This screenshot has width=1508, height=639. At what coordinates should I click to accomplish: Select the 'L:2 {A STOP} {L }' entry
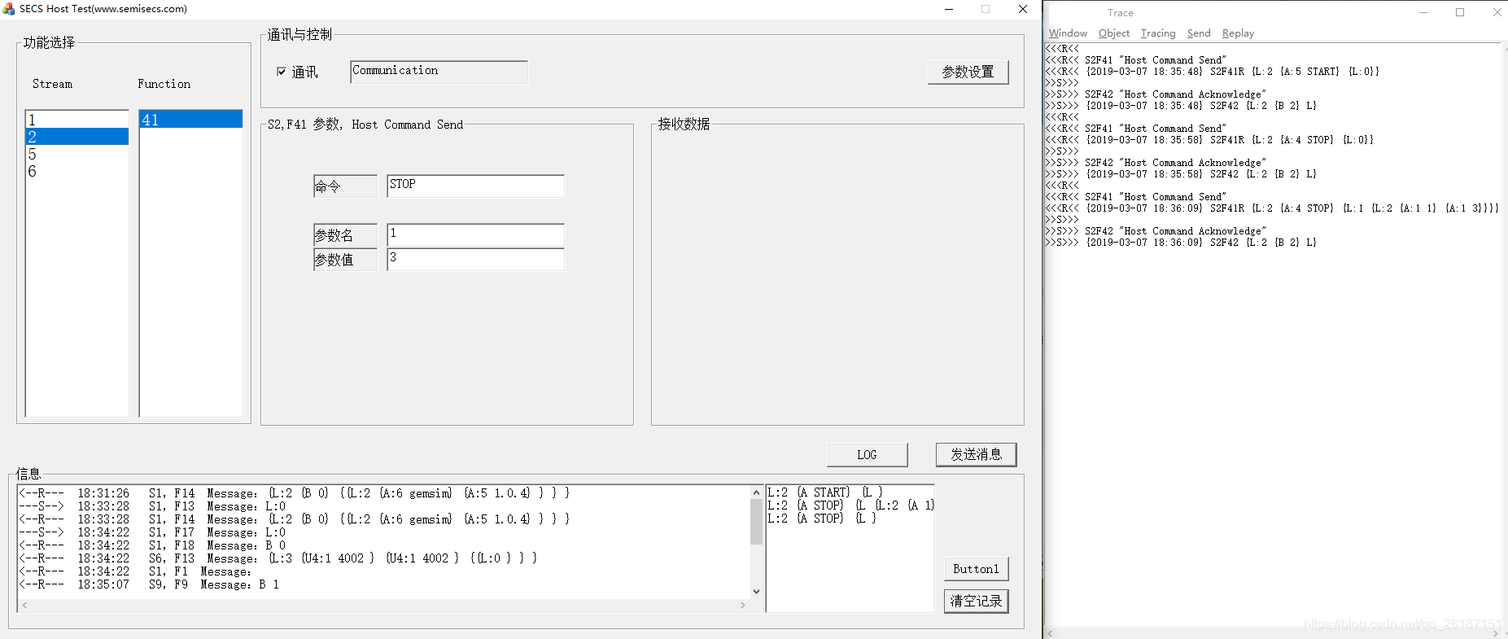click(x=822, y=519)
